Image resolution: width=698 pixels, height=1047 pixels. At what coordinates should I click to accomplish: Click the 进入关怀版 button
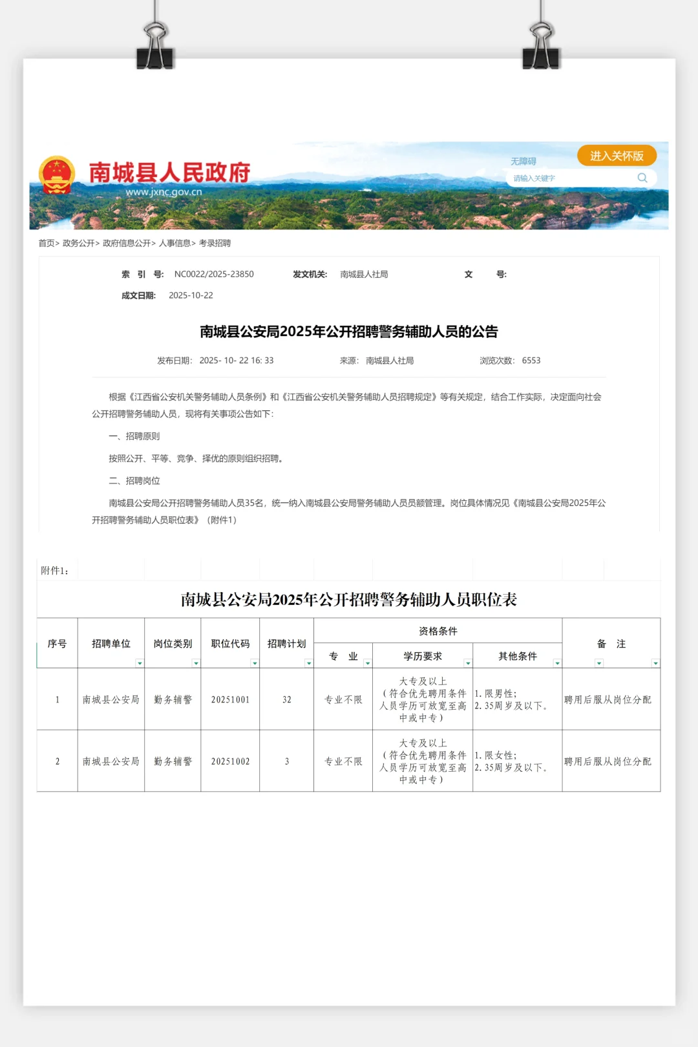[x=617, y=156]
